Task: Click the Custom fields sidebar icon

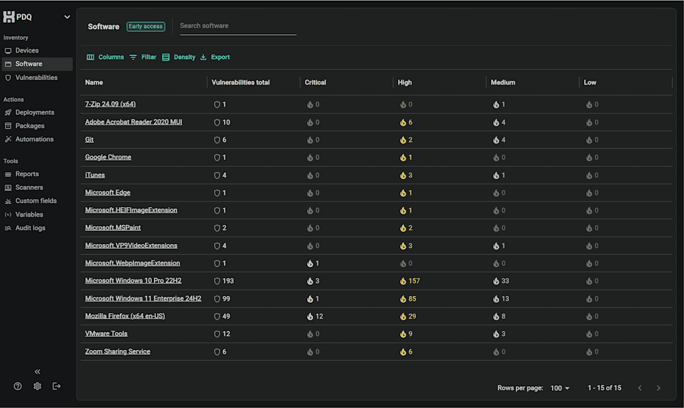Action: click(8, 202)
